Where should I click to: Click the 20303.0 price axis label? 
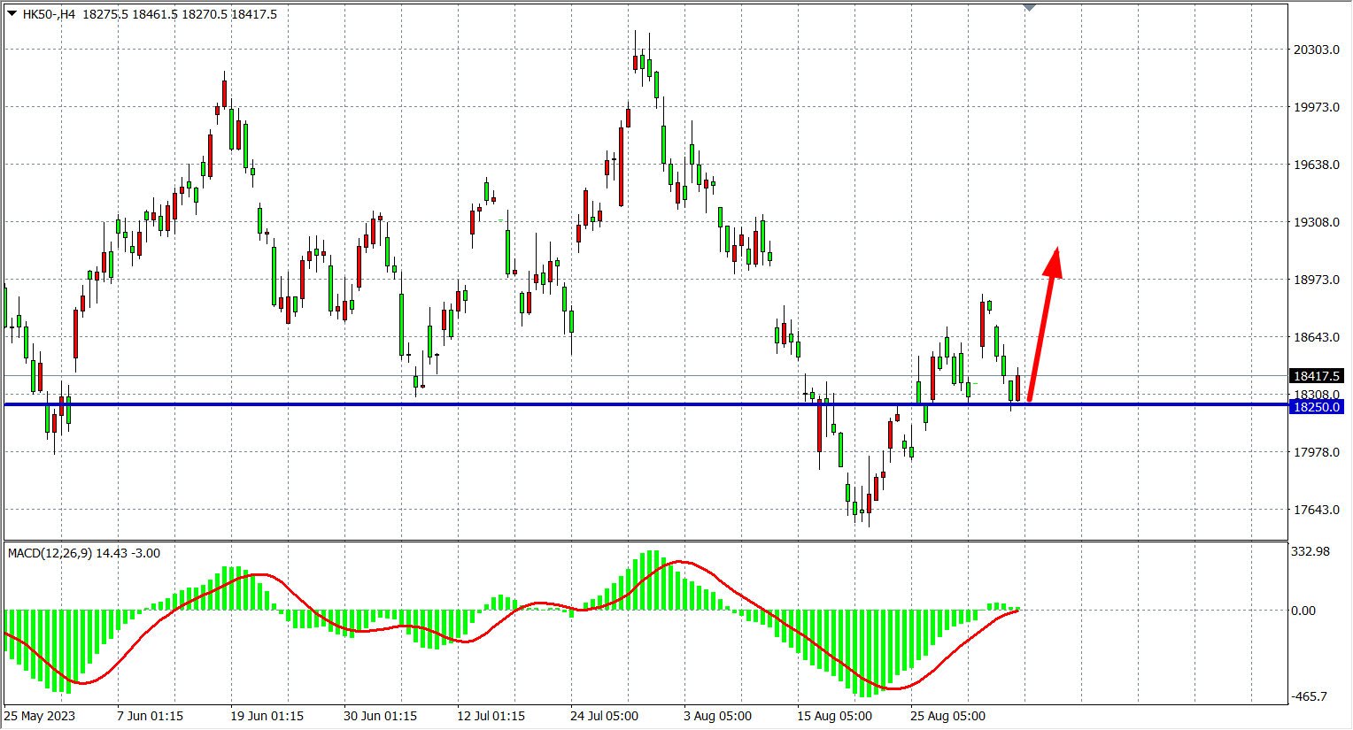[x=1316, y=50]
